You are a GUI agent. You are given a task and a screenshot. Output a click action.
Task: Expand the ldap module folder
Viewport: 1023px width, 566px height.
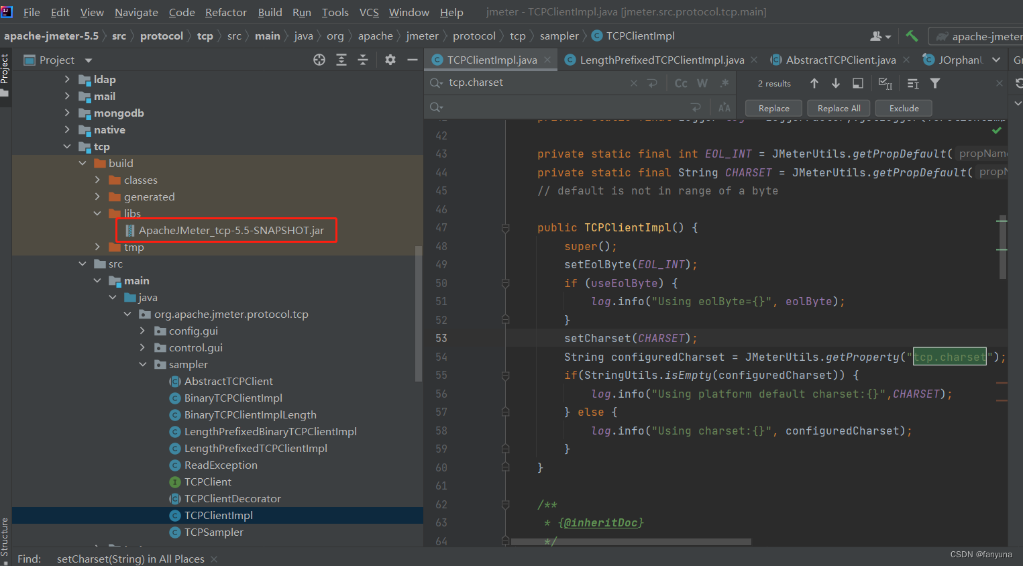point(67,79)
